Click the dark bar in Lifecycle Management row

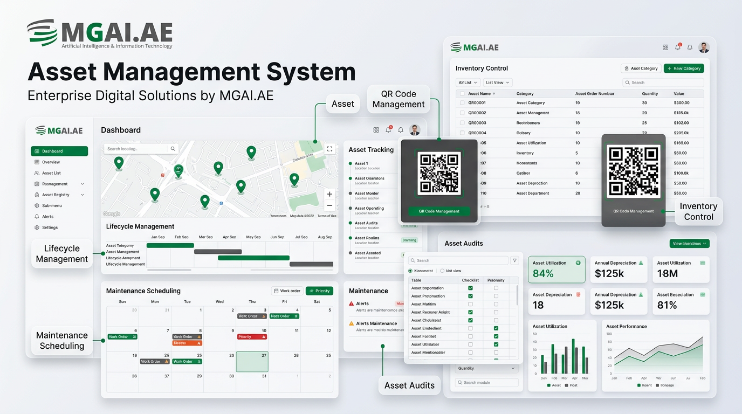(311, 264)
